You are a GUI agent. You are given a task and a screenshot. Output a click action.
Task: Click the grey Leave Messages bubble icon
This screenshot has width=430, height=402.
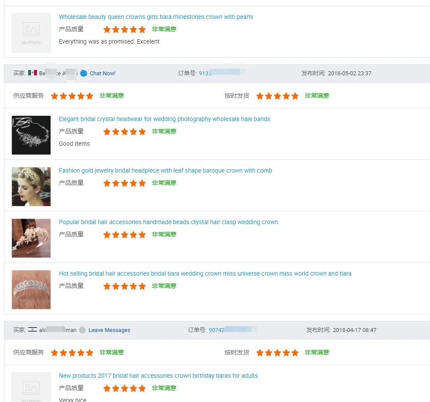(x=82, y=330)
